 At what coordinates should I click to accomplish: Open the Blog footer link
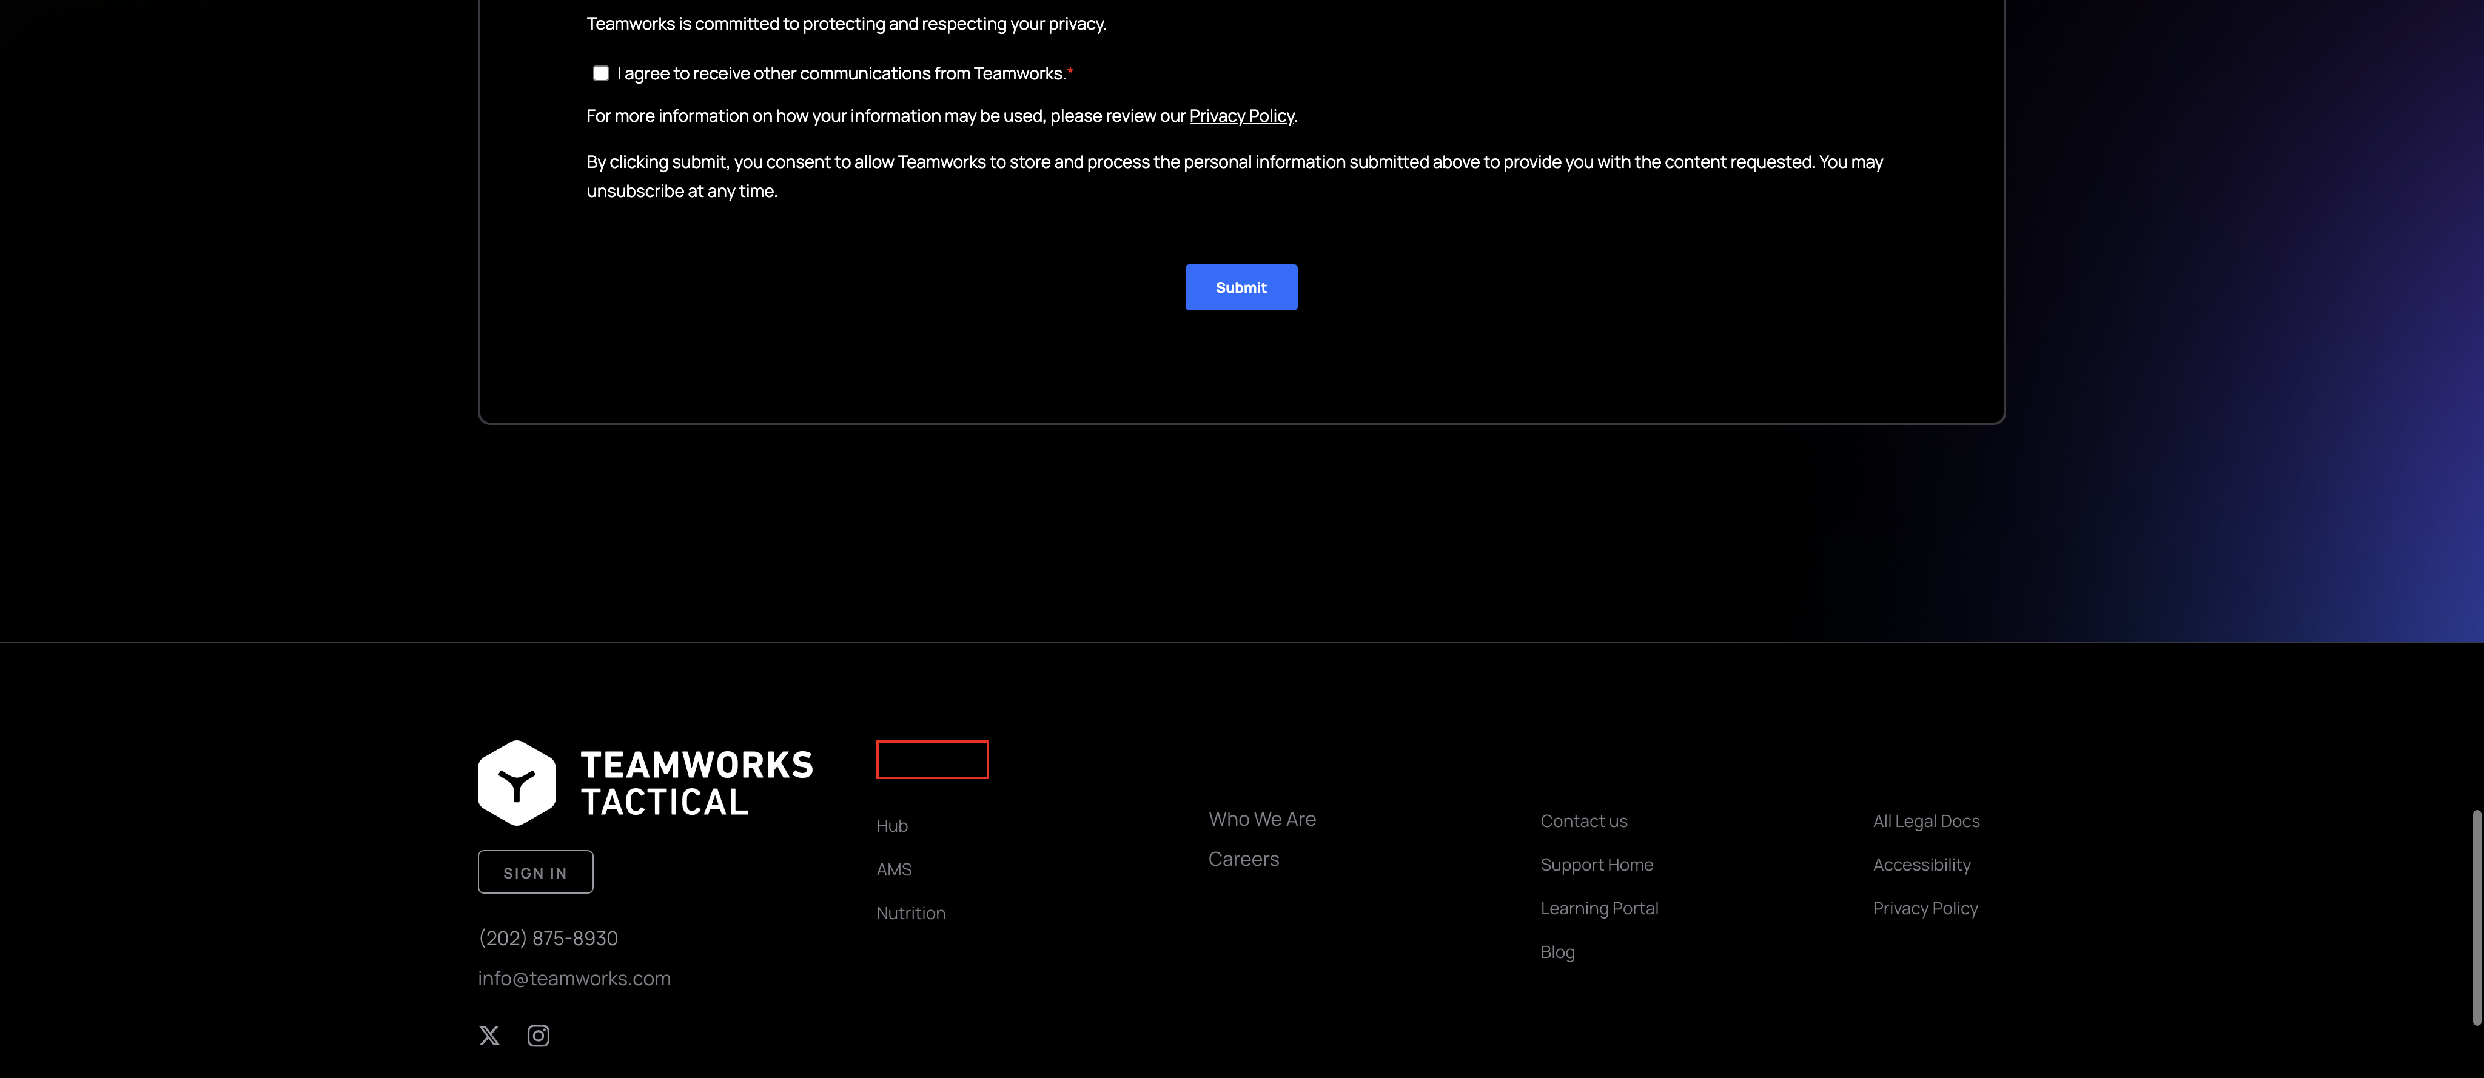1557,952
